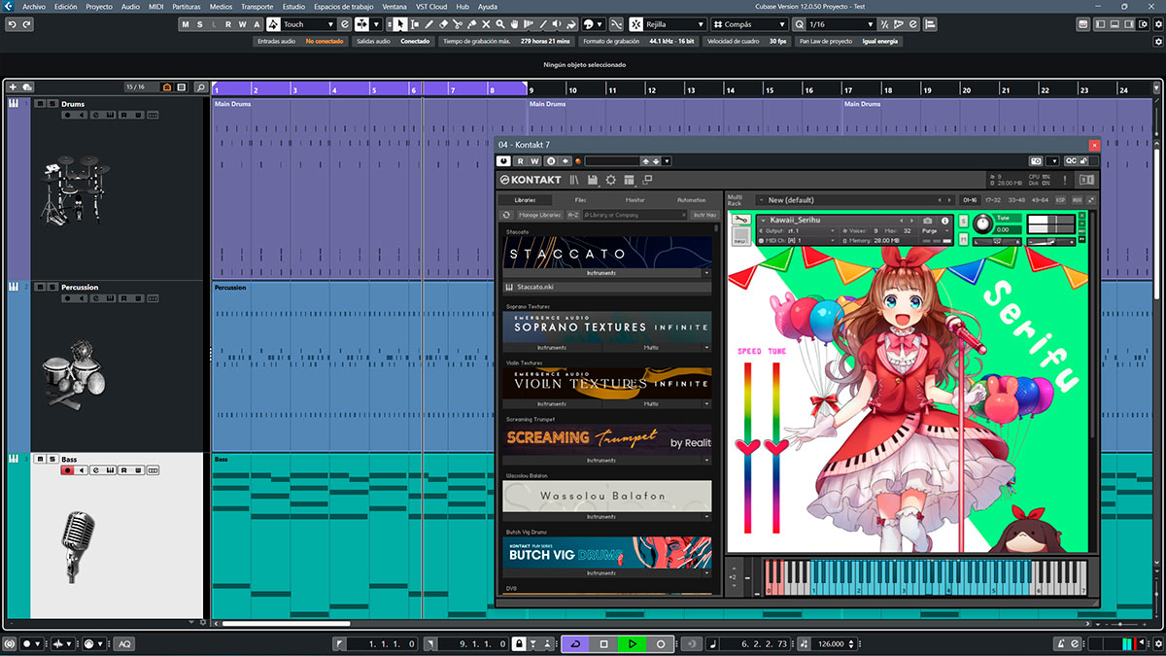1166x656 pixels.
Task: Start recording with the transport record button
Action: [x=661, y=643]
